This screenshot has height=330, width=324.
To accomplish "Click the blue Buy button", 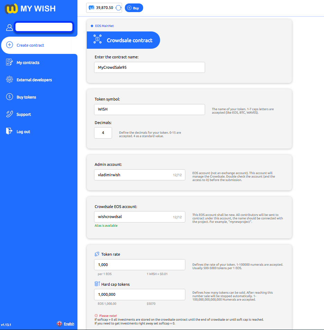I will (134, 8).
